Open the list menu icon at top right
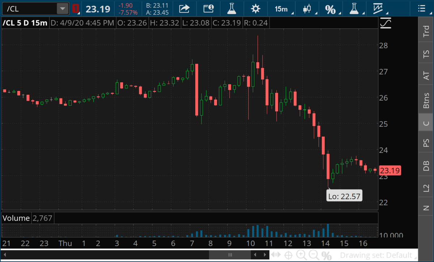This screenshot has height=262, width=434. 421,9
